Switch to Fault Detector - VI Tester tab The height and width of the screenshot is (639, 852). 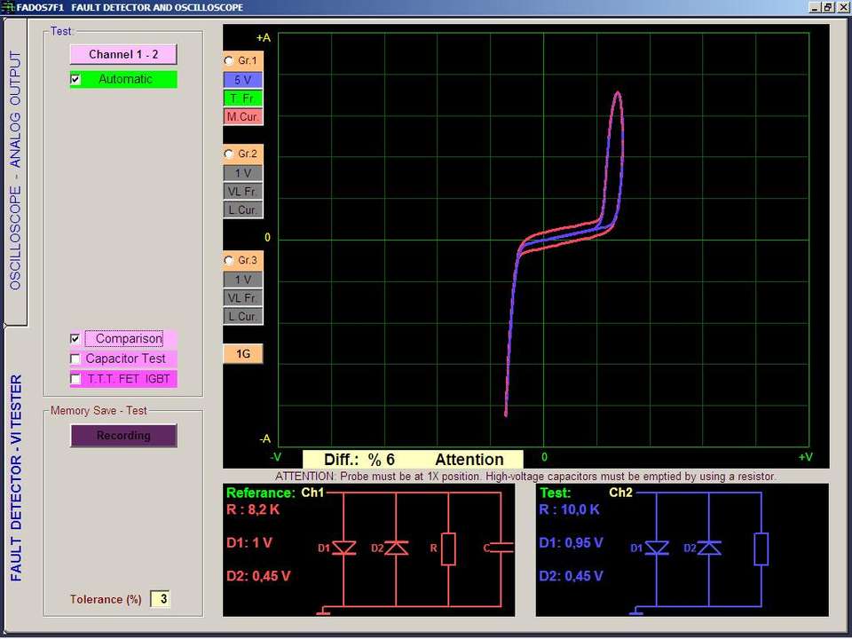tap(15, 479)
